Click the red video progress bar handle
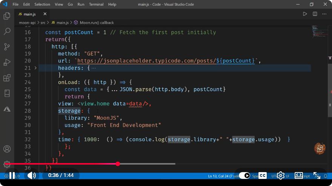Image resolution: width=332 pixels, height=186 pixels. (x=118, y=164)
